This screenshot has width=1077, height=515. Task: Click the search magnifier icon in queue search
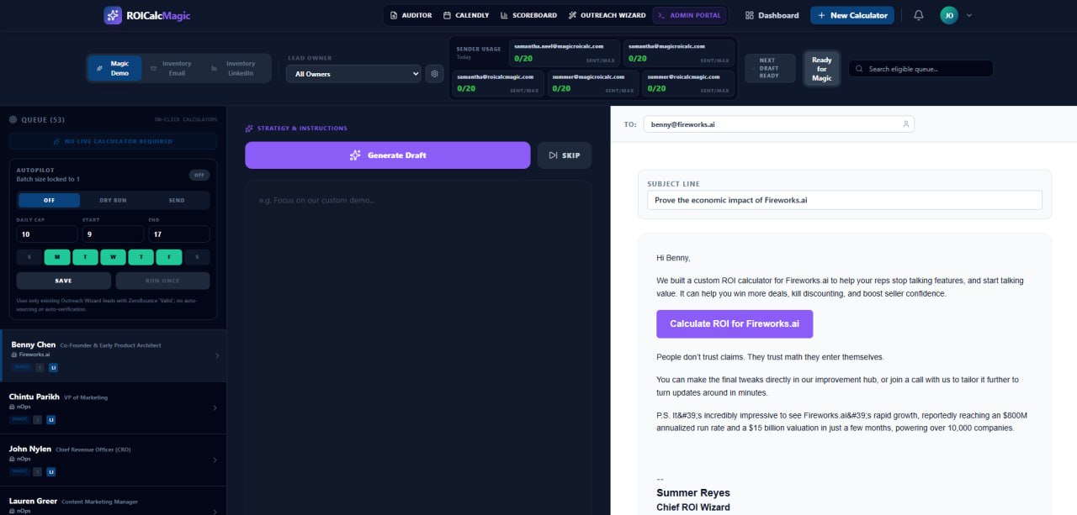coord(859,69)
